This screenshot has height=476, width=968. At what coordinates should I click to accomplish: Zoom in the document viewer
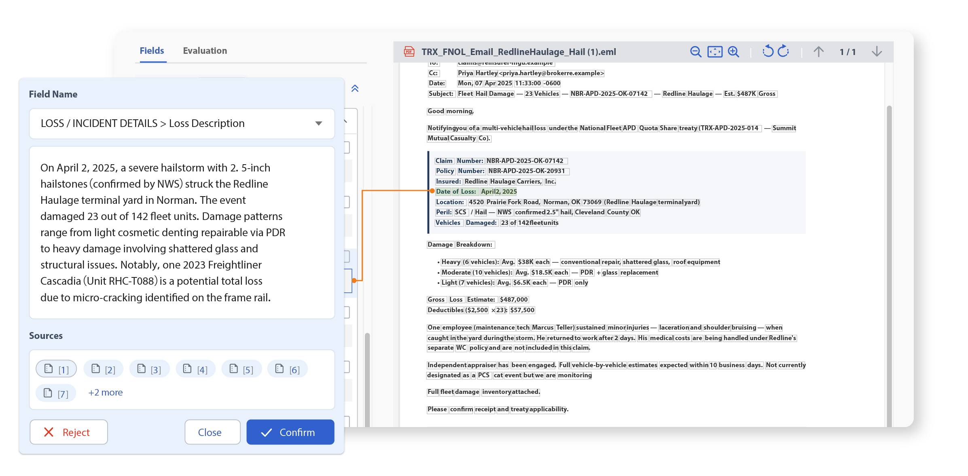(733, 52)
